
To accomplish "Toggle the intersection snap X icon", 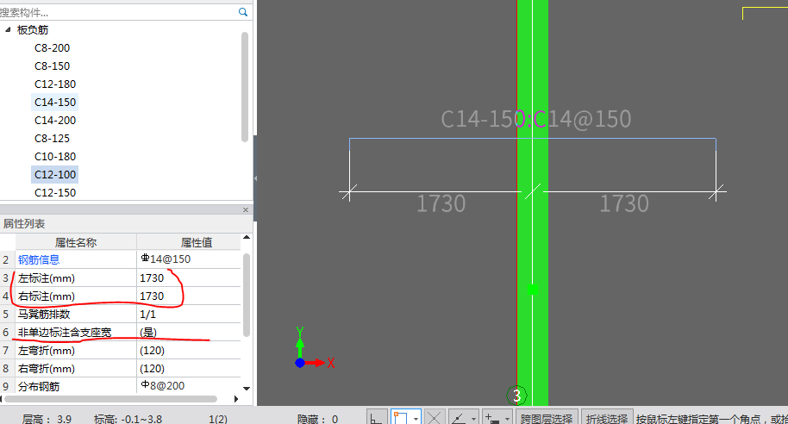I will click(x=435, y=417).
